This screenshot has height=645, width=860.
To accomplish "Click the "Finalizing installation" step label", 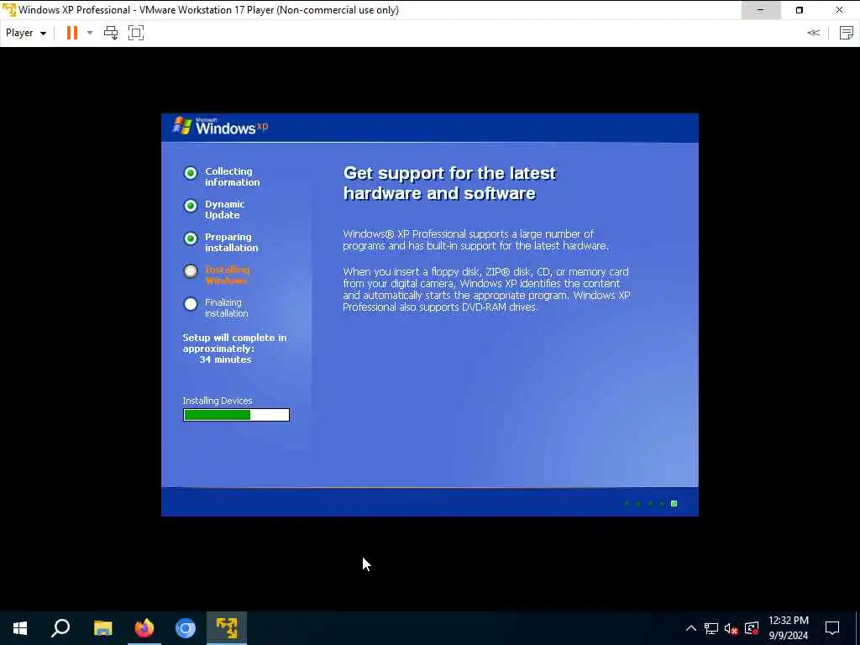I will tap(227, 307).
